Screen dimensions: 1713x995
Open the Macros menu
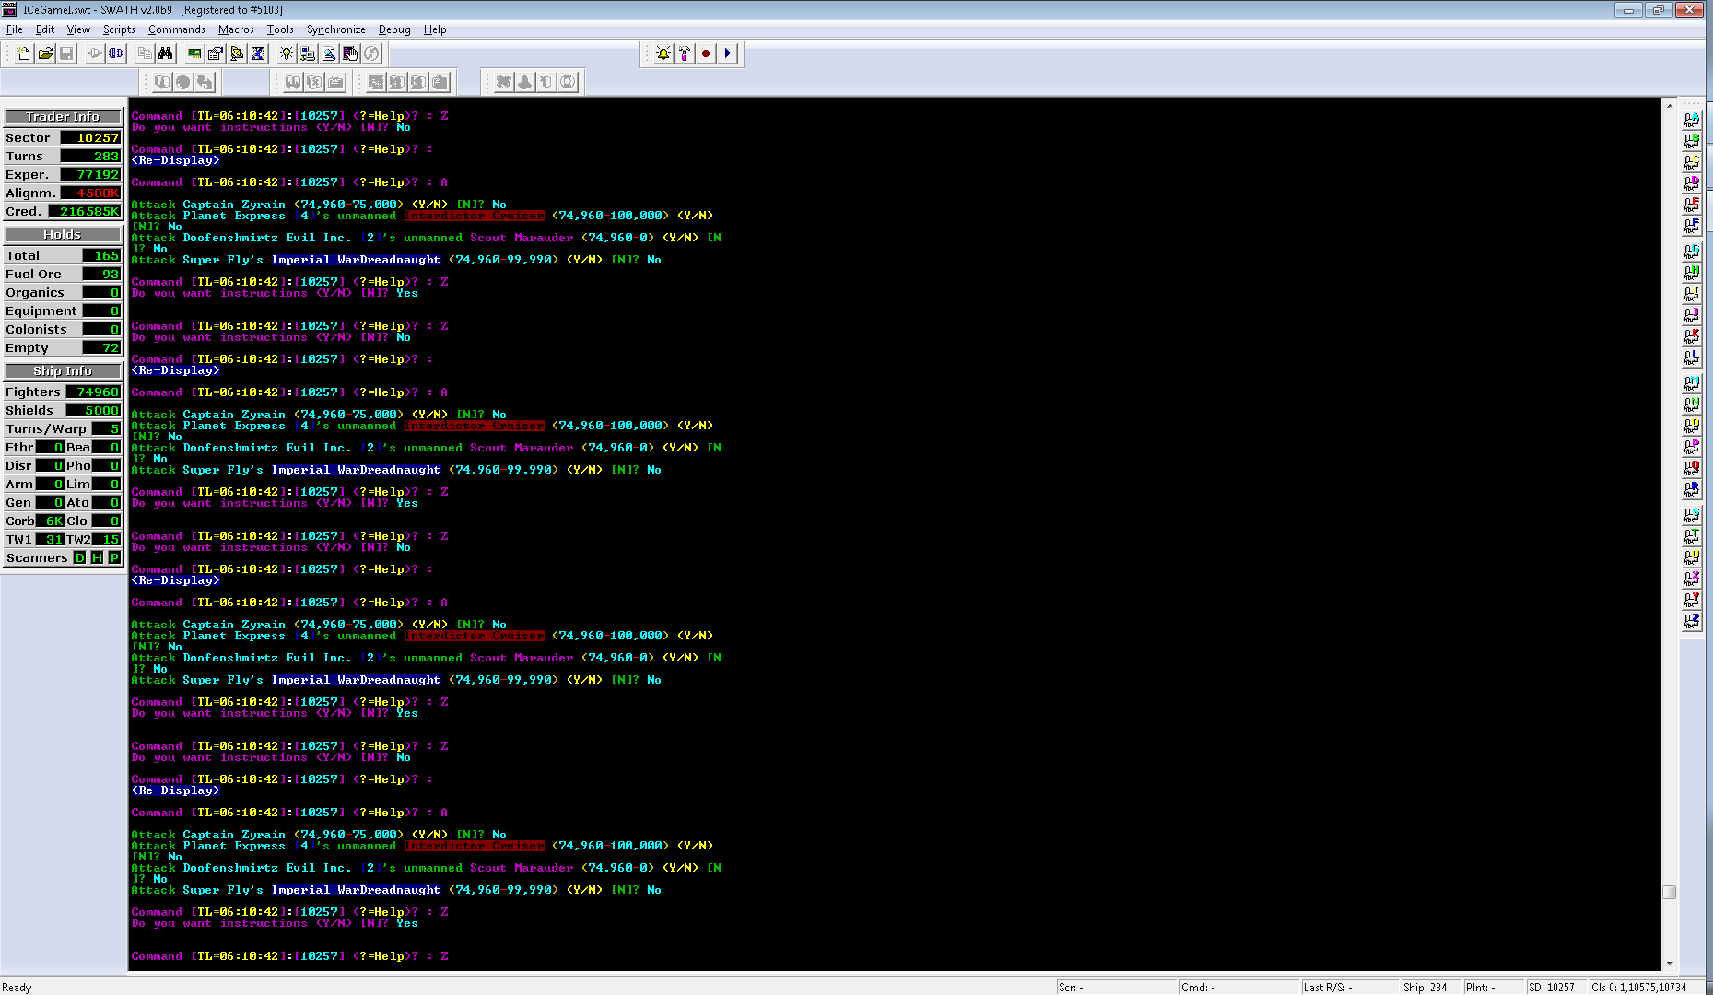click(x=236, y=29)
